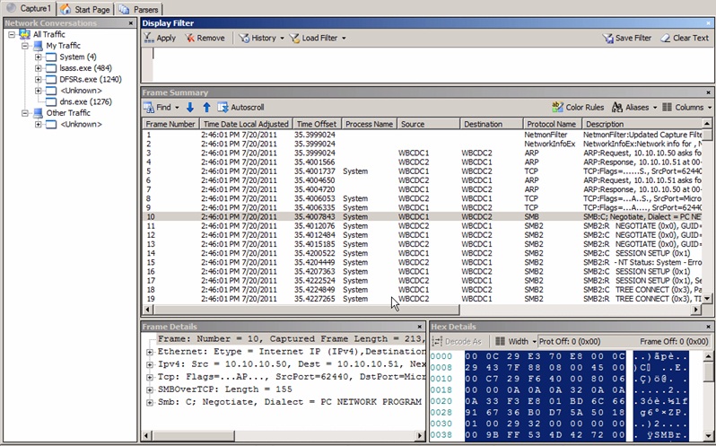This screenshot has height=446, width=716.
Task: Toggle Autoscroll in Frame Summary
Action: (240, 107)
